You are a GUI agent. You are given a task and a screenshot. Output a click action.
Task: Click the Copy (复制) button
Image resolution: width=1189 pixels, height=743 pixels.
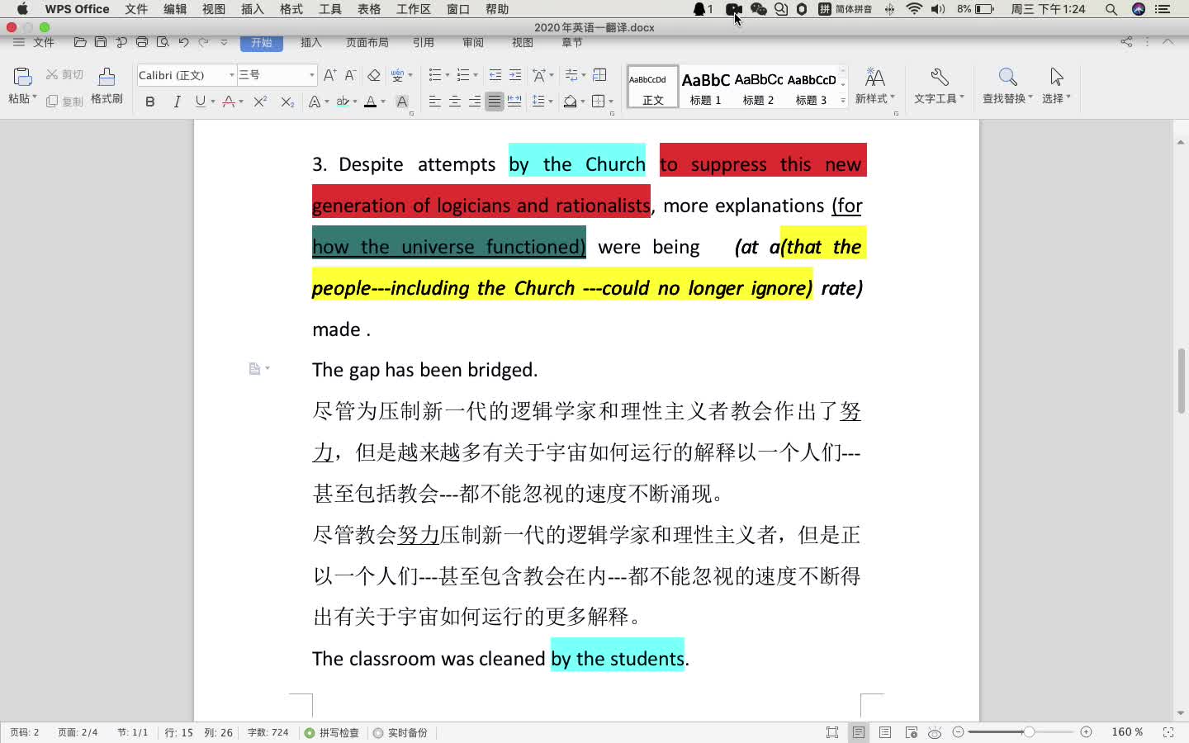tap(64, 102)
